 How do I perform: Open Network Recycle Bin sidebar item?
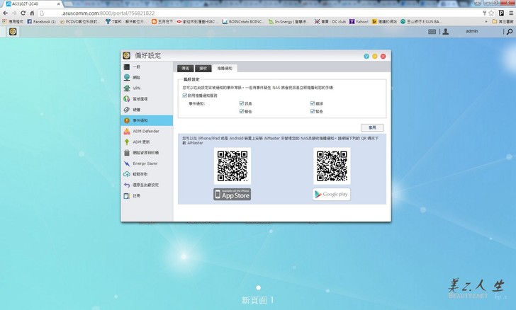point(147,153)
